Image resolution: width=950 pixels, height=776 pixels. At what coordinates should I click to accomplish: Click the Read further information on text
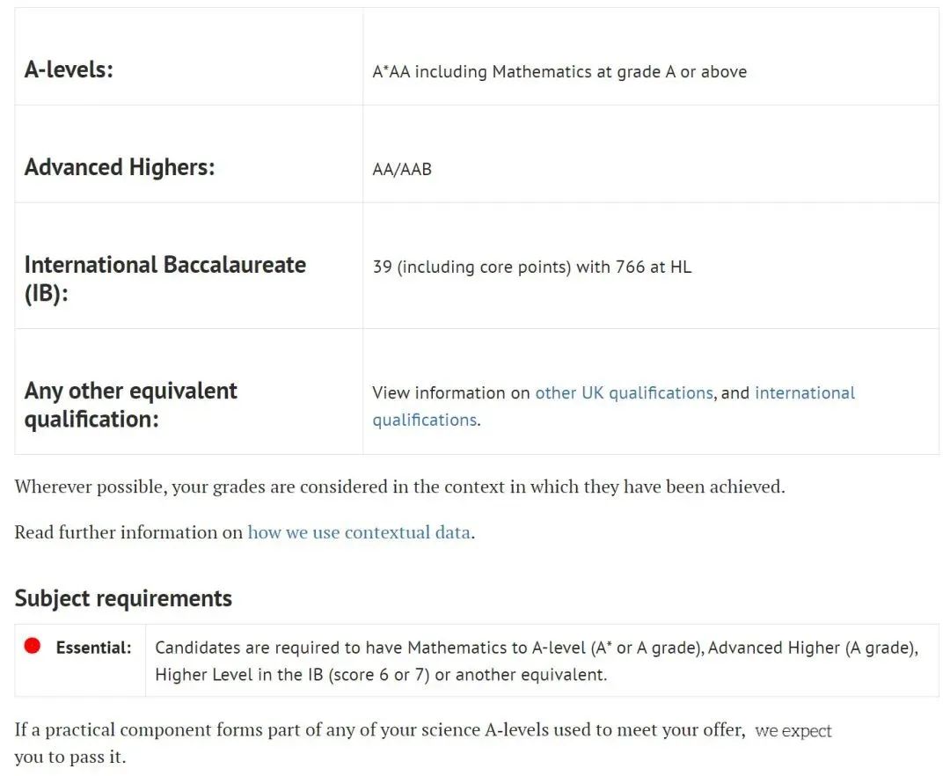click(x=128, y=532)
